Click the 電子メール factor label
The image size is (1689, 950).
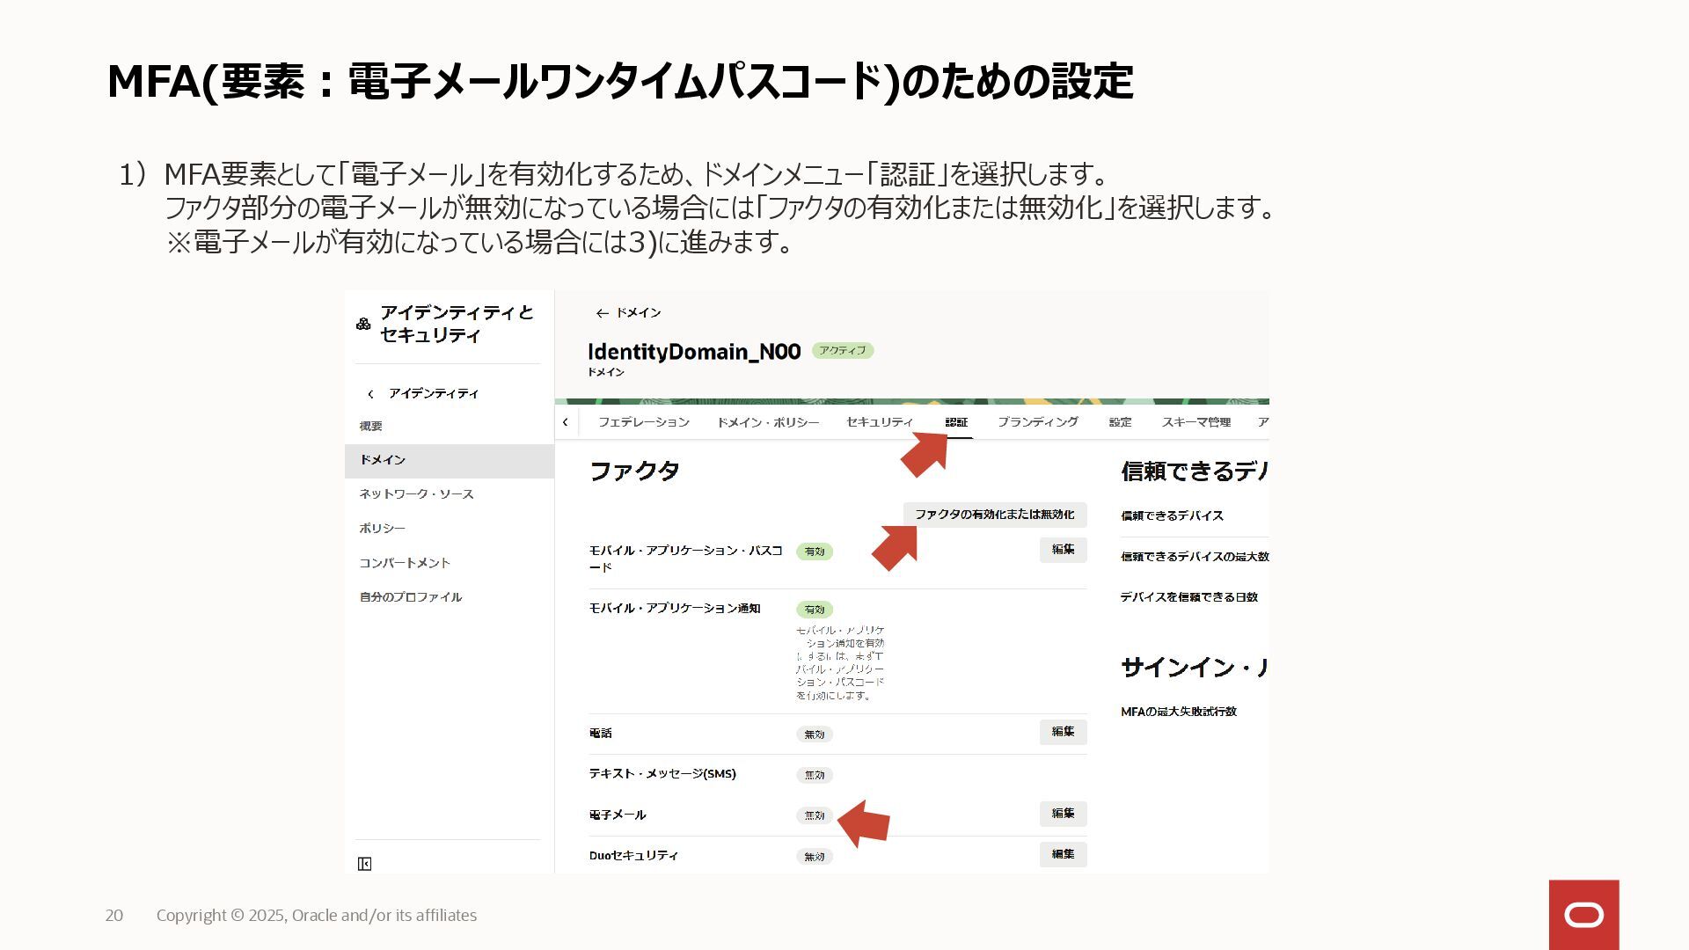618,815
